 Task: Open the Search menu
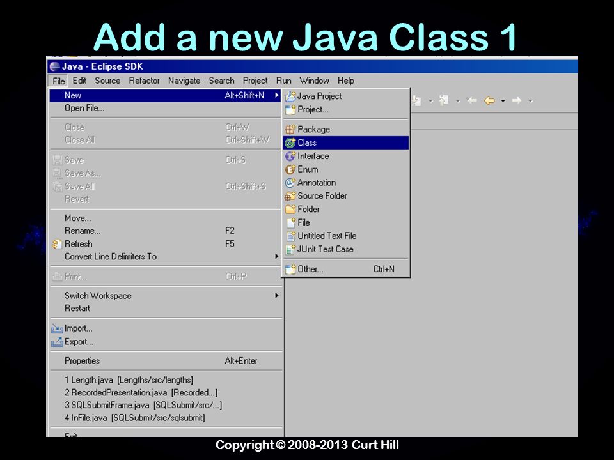click(222, 80)
